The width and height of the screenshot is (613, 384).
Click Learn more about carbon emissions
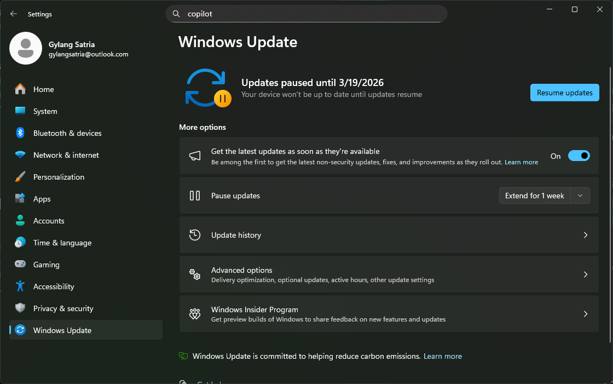442,356
